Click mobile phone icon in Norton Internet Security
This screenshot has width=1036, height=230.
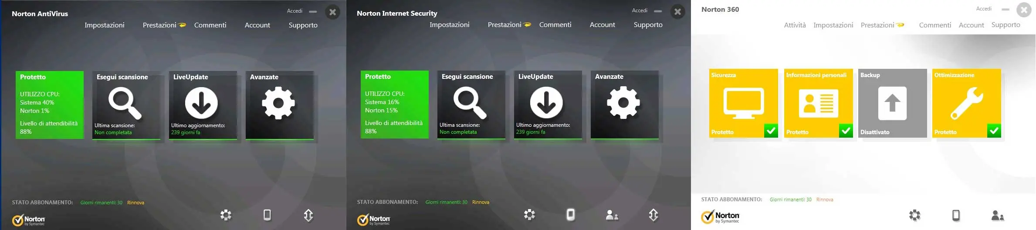click(x=570, y=214)
